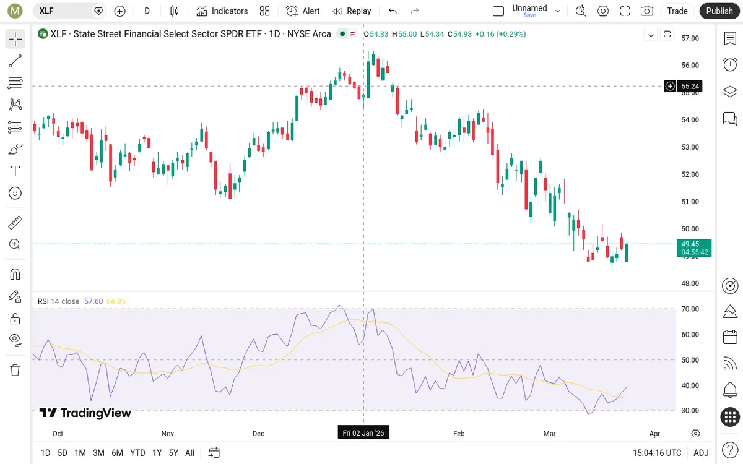Open the candlestick chart type menu

tap(174, 11)
